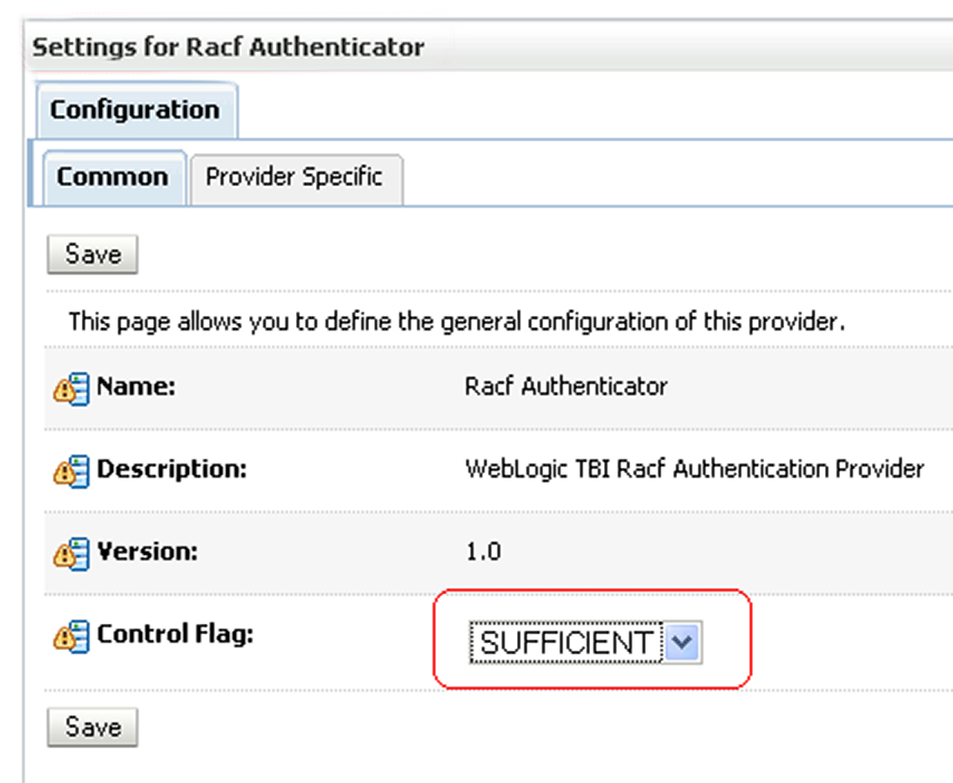Click the warning icon beside Version

pyautogui.click(x=71, y=554)
